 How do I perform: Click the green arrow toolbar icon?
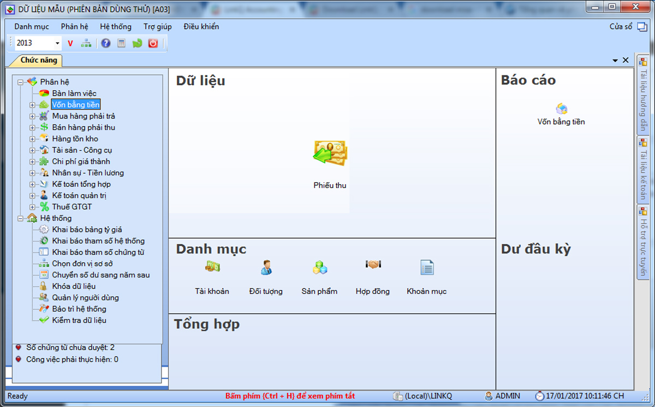[137, 43]
